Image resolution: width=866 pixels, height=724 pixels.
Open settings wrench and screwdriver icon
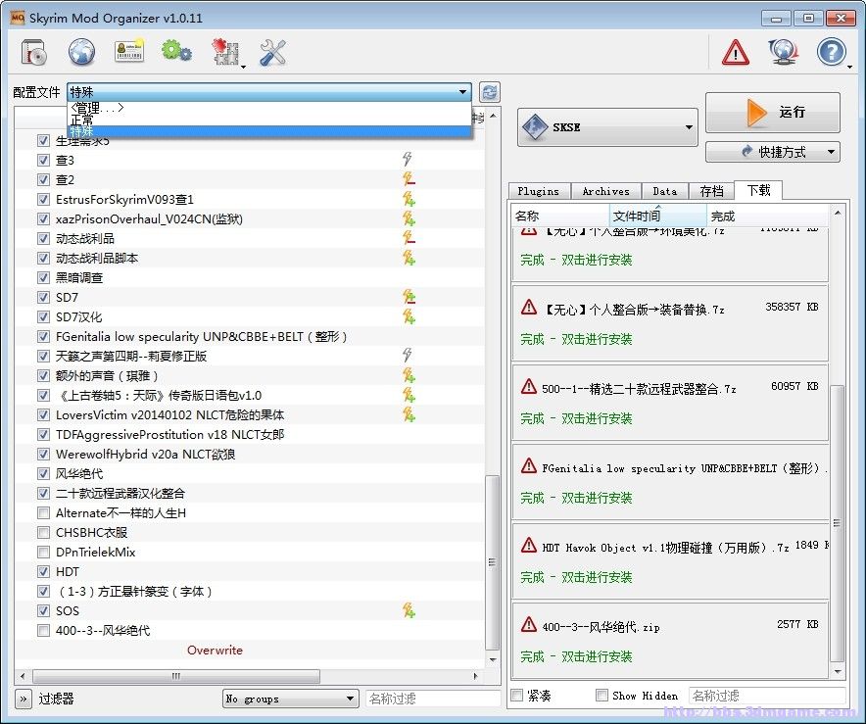point(272,53)
